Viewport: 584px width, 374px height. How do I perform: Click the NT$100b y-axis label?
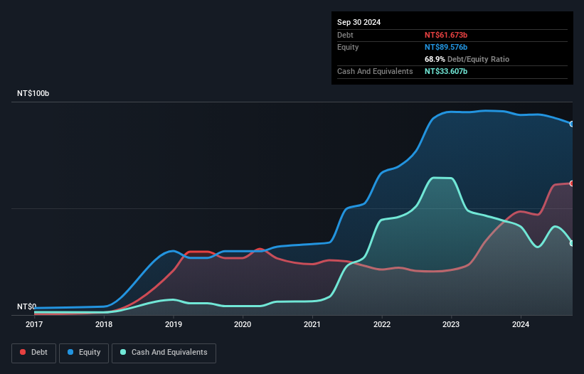click(x=33, y=93)
